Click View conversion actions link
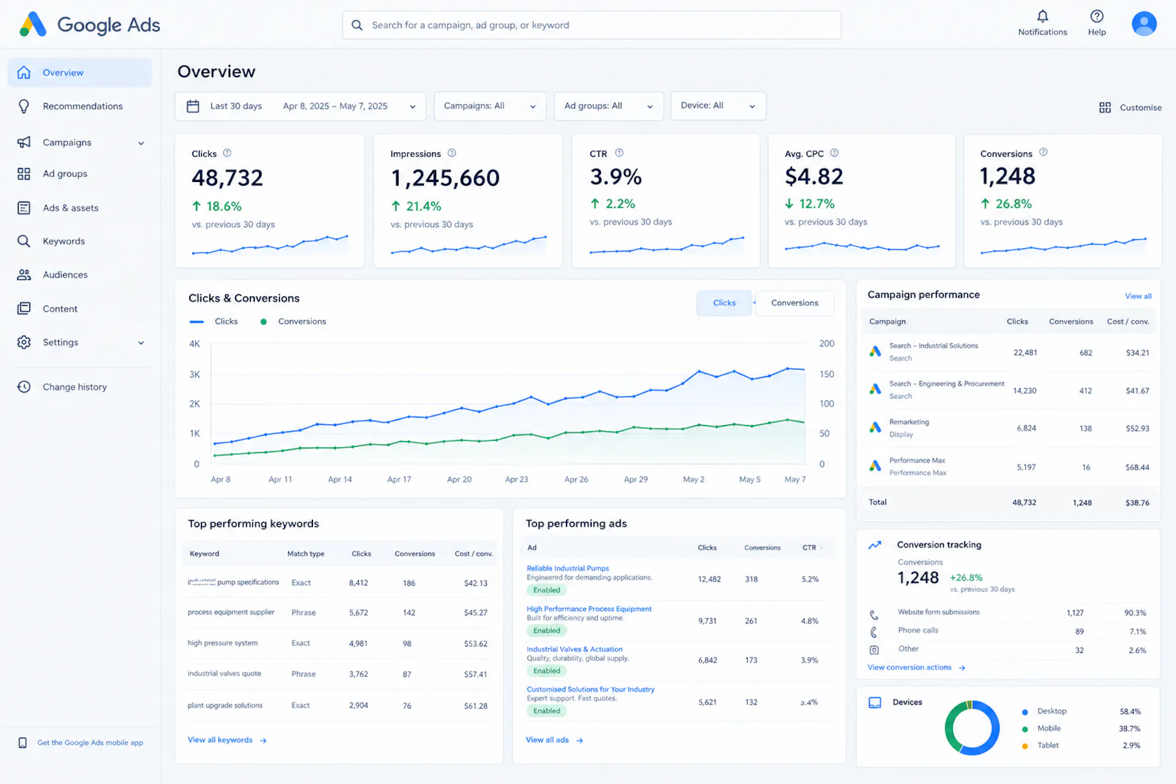 916,668
